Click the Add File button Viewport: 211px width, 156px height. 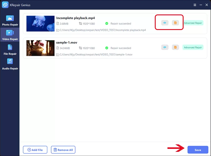coord(35,150)
